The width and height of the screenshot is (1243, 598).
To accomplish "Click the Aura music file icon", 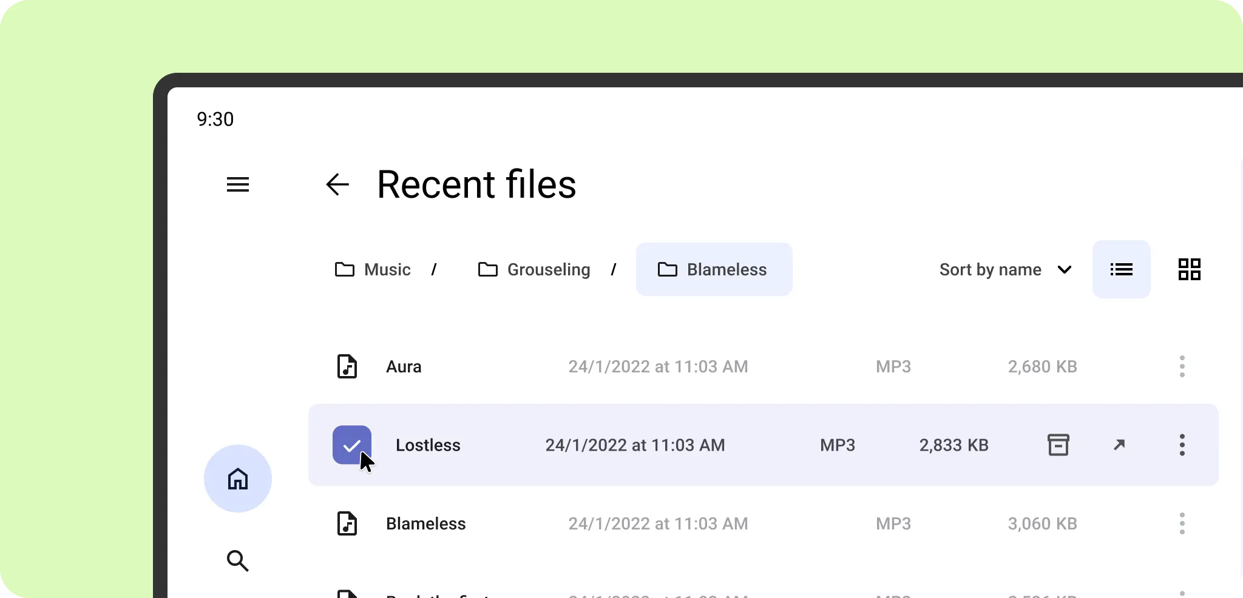I will (347, 366).
